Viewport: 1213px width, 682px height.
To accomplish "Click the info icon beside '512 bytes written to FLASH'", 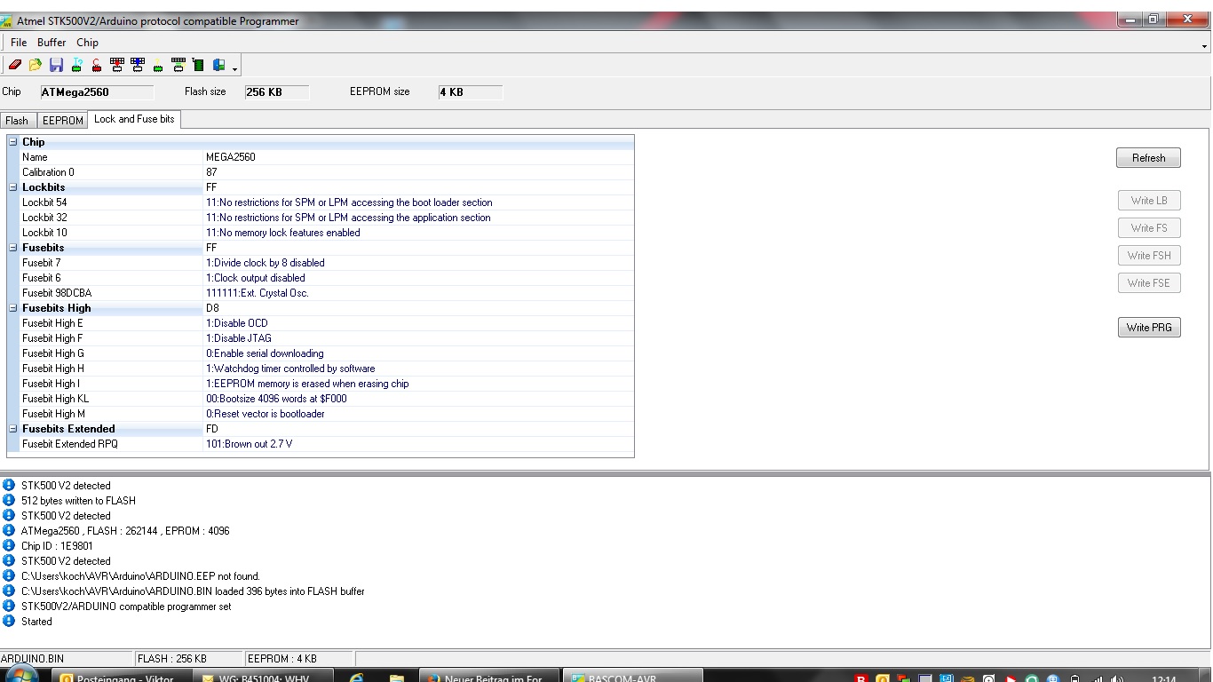I will [x=9, y=500].
